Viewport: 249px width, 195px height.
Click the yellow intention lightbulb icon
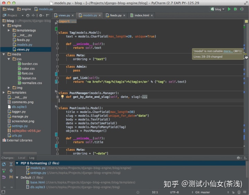(62, 96)
